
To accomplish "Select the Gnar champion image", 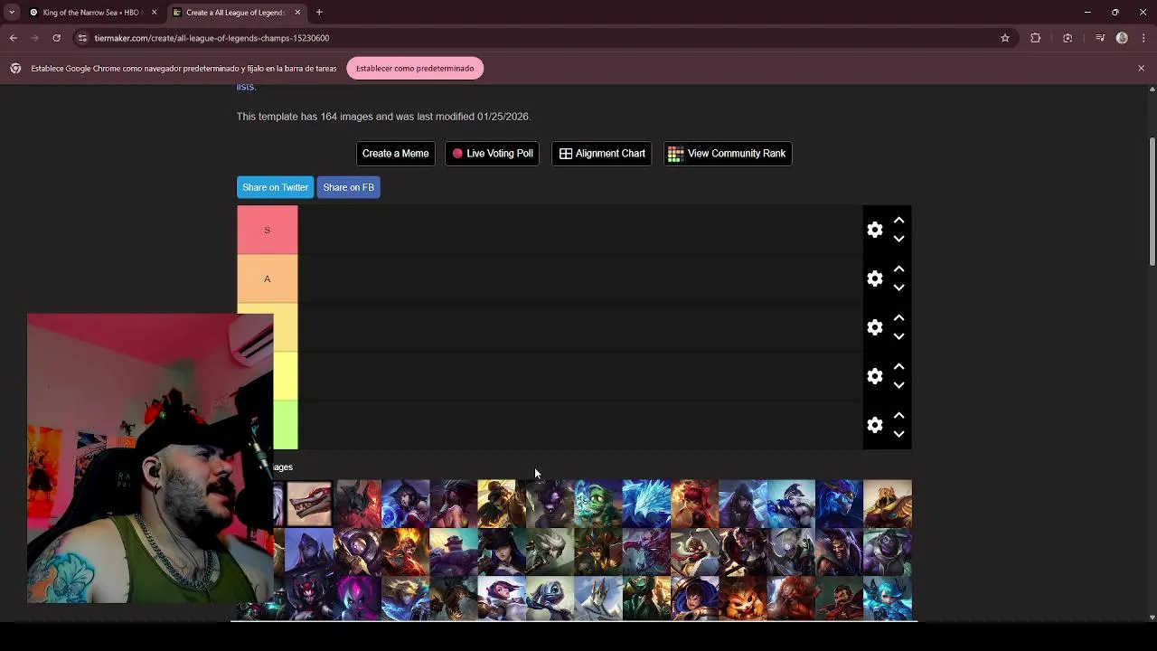I will click(x=742, y=599).
